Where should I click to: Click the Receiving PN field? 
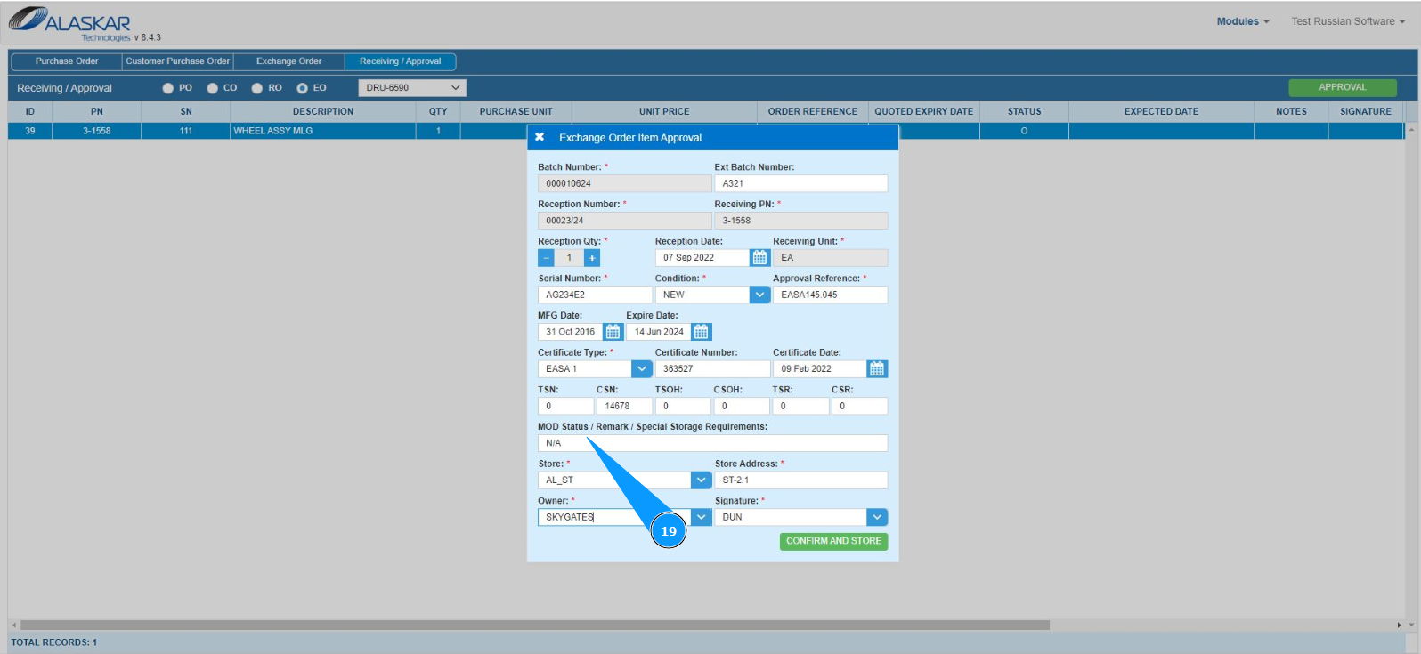point(801,221)
